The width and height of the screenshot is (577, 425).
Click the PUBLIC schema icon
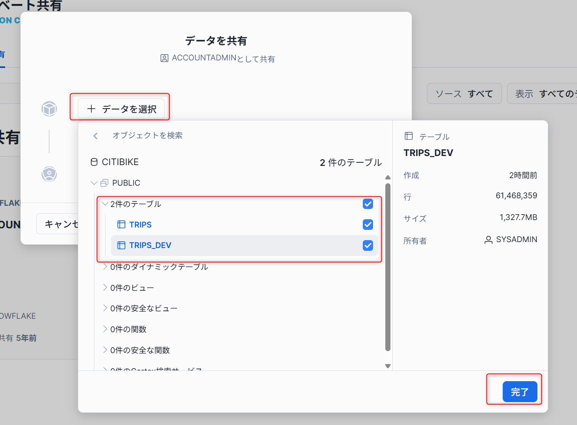pyautogui.click(x=104, y=183)
